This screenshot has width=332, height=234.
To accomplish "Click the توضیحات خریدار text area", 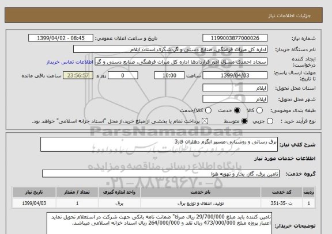I will click(159, 224).
